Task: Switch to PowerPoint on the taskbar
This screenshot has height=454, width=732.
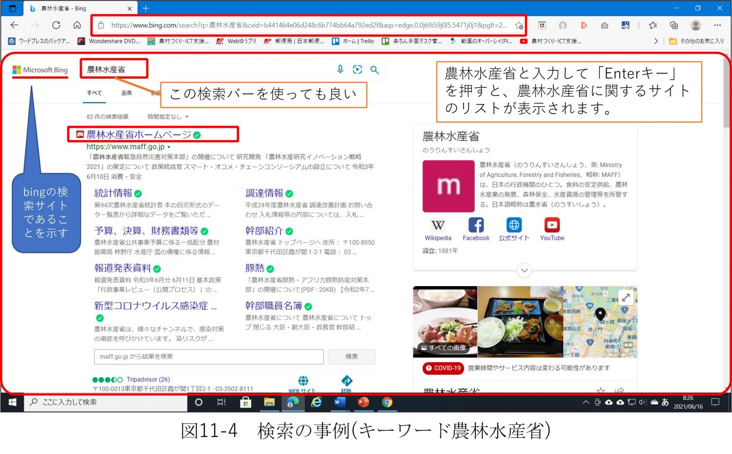Action: click(x=364, y=402)
